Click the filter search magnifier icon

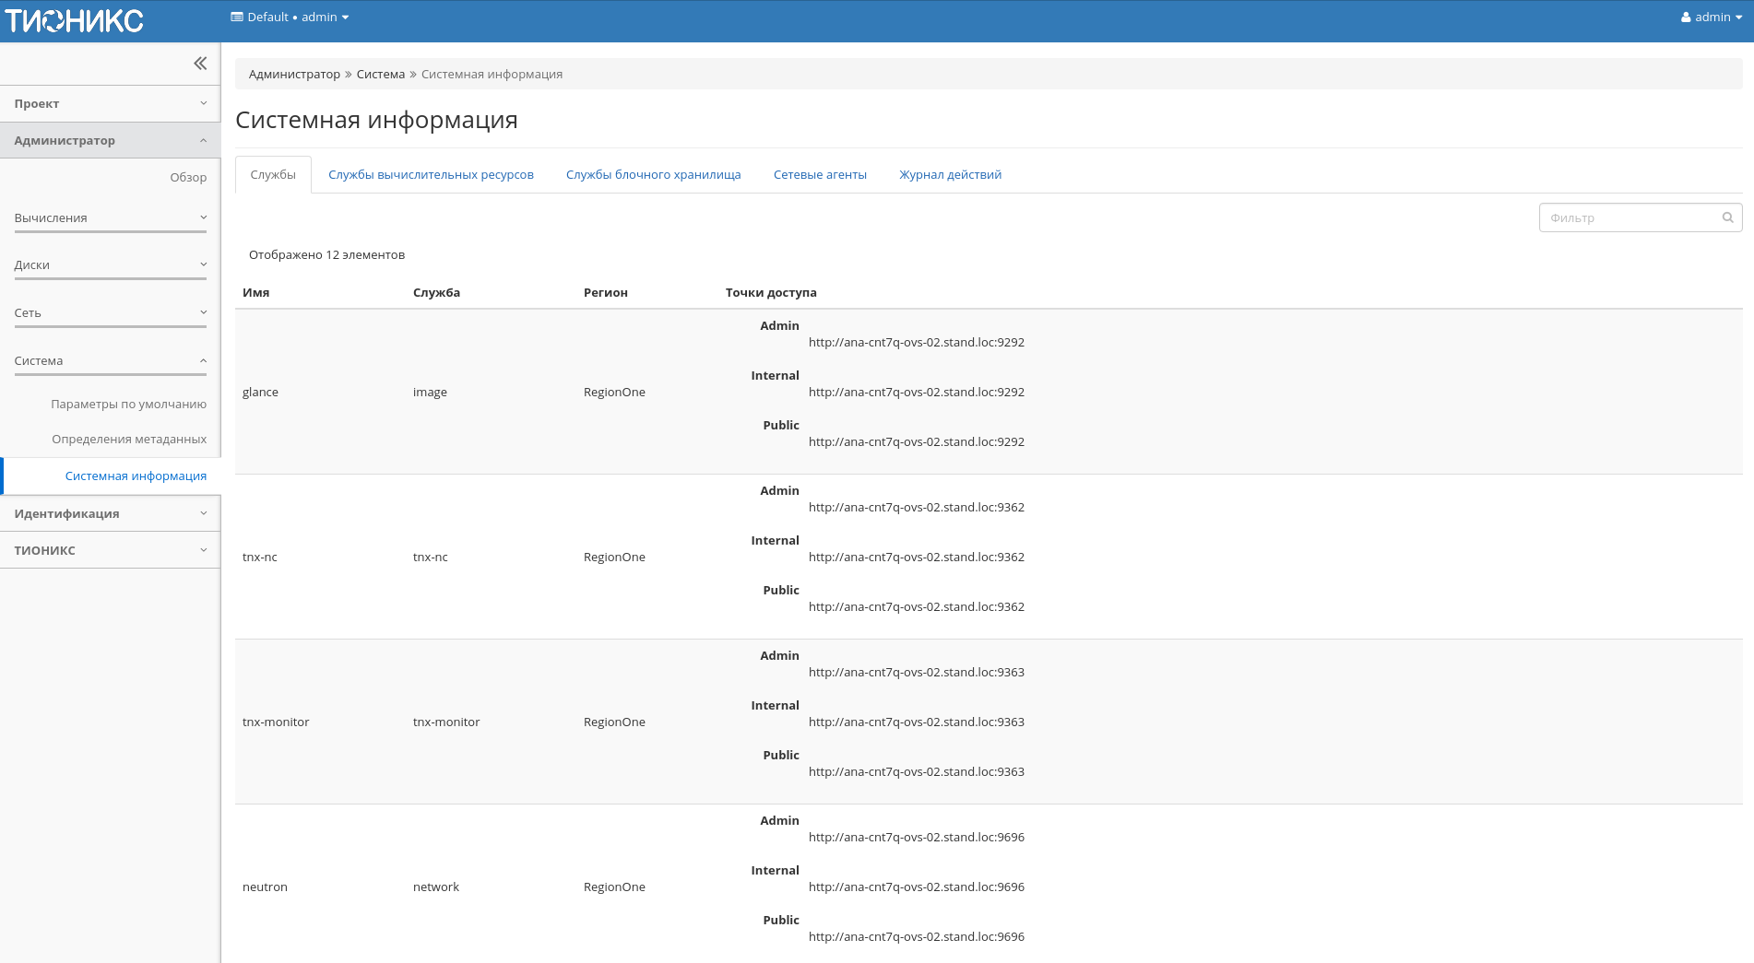(1727, 217)
